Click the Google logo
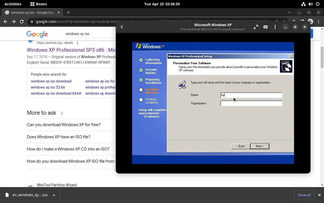The image size is (324, 203). [x=37, y=34]
